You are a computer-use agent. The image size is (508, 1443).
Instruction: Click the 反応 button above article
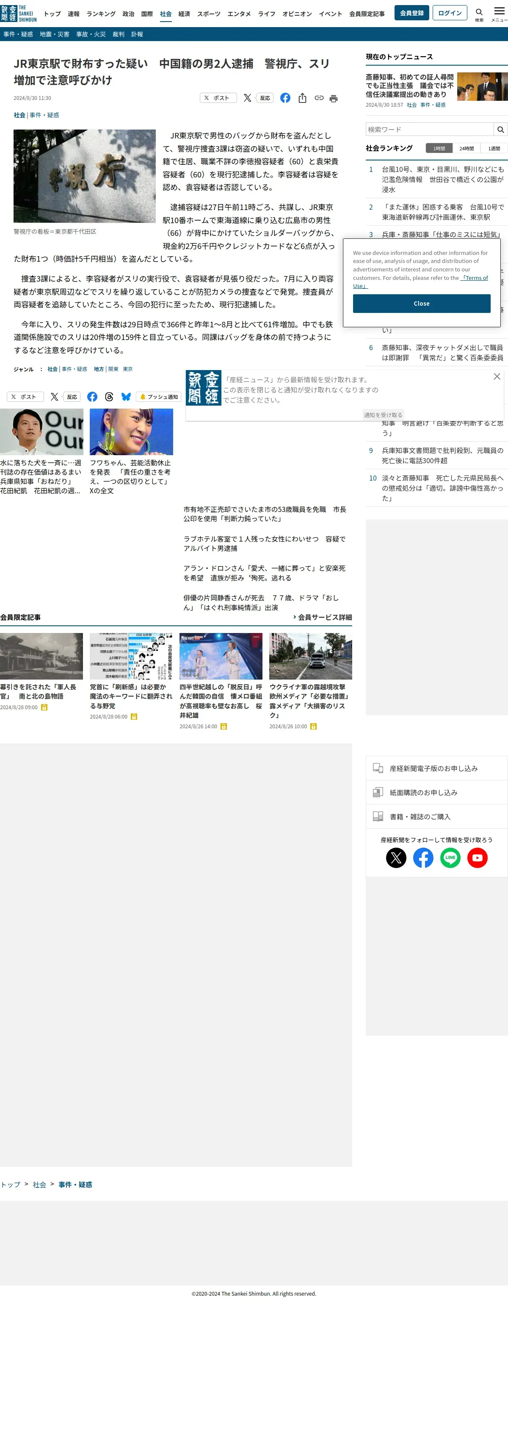click(265, 98)
